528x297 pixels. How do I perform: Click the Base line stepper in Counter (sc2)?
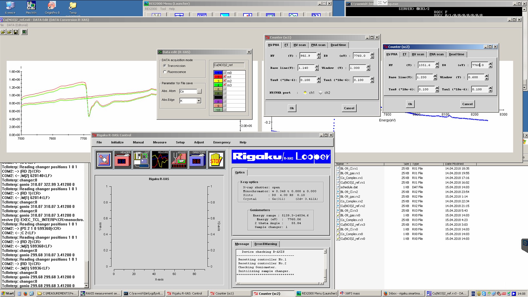click(x=435, y=77)
